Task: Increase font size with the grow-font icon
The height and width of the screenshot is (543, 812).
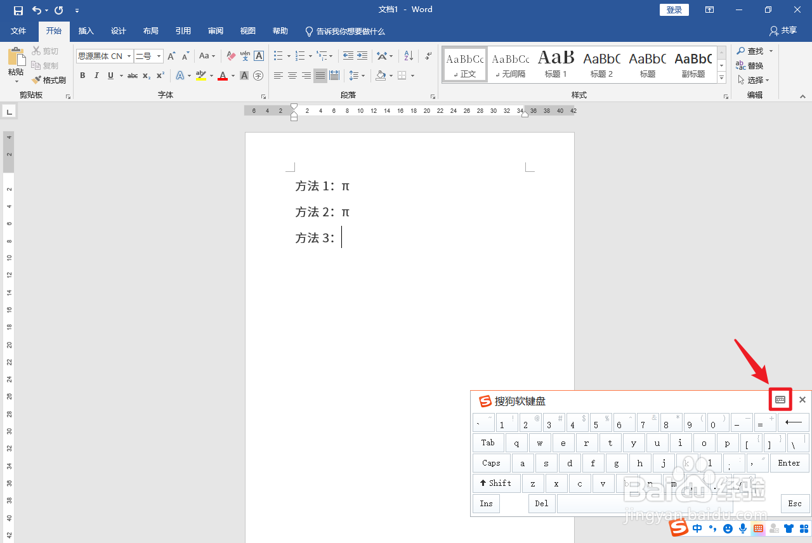Action: pyautogui.click(x=171, y=56)
